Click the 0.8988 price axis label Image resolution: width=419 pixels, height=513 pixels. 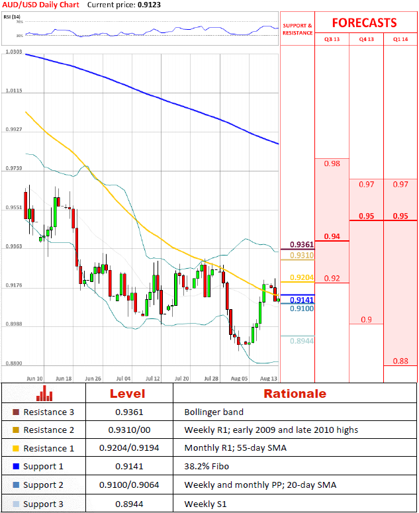click(x=14, y=324)
